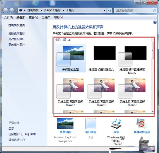
Task: Open 更改帐户图片 link
Action: (17, 45)
